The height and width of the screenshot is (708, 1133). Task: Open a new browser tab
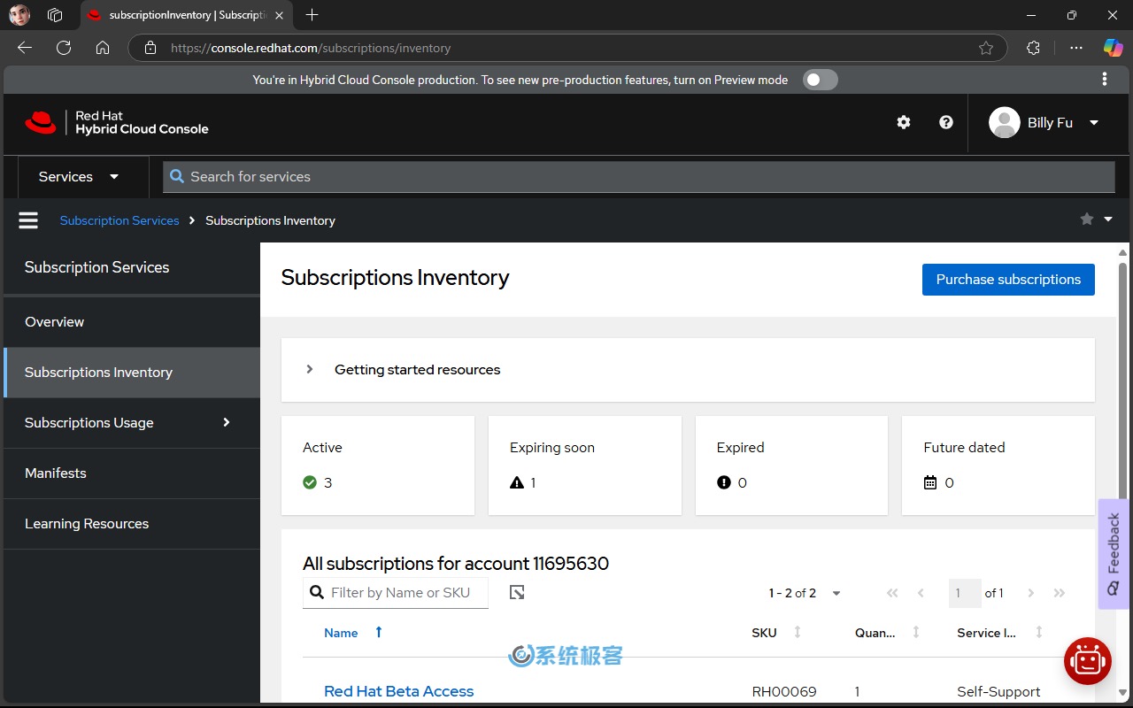click(312, 15)
